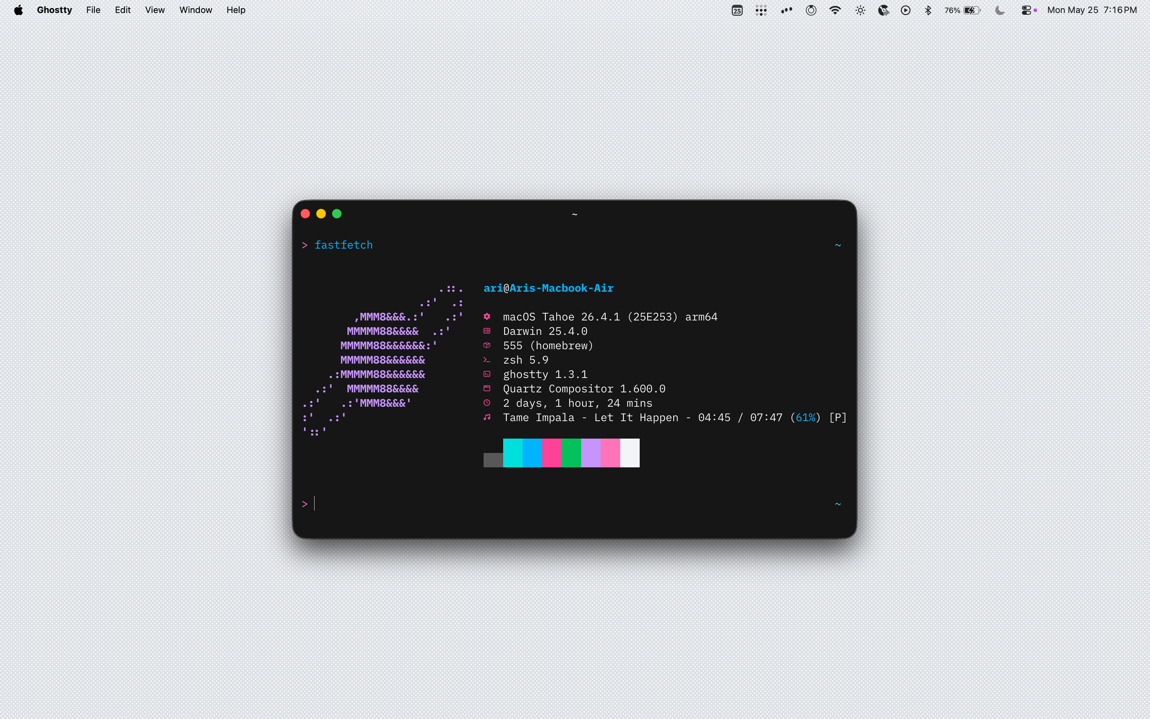
Task: Click the kernel icon beside Darwin 25.4.0
Action: 487,331
